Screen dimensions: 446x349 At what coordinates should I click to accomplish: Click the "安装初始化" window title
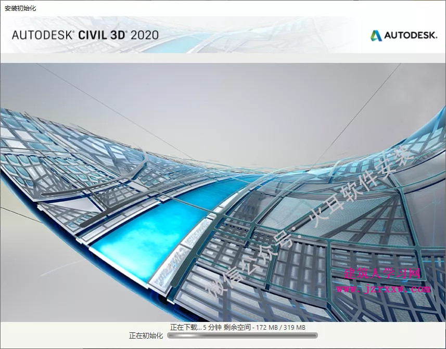[x=20, y=8]
